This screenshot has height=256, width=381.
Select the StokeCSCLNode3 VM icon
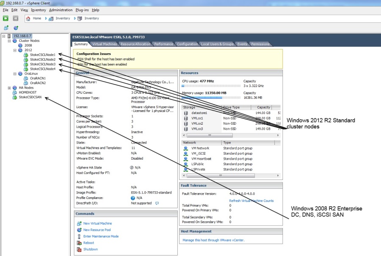[x=26, y=64]
